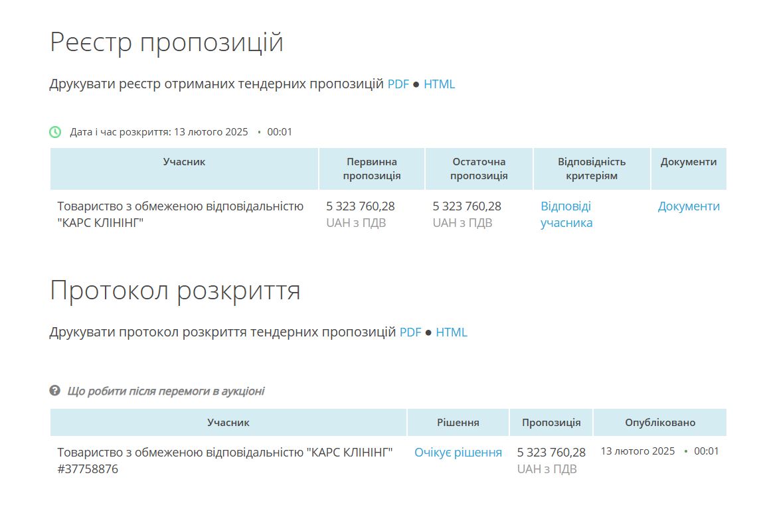This screenshot has height=505, width=765.
Task: Open the "Відповіді учасника" link
Action: [x=566, y=214]
